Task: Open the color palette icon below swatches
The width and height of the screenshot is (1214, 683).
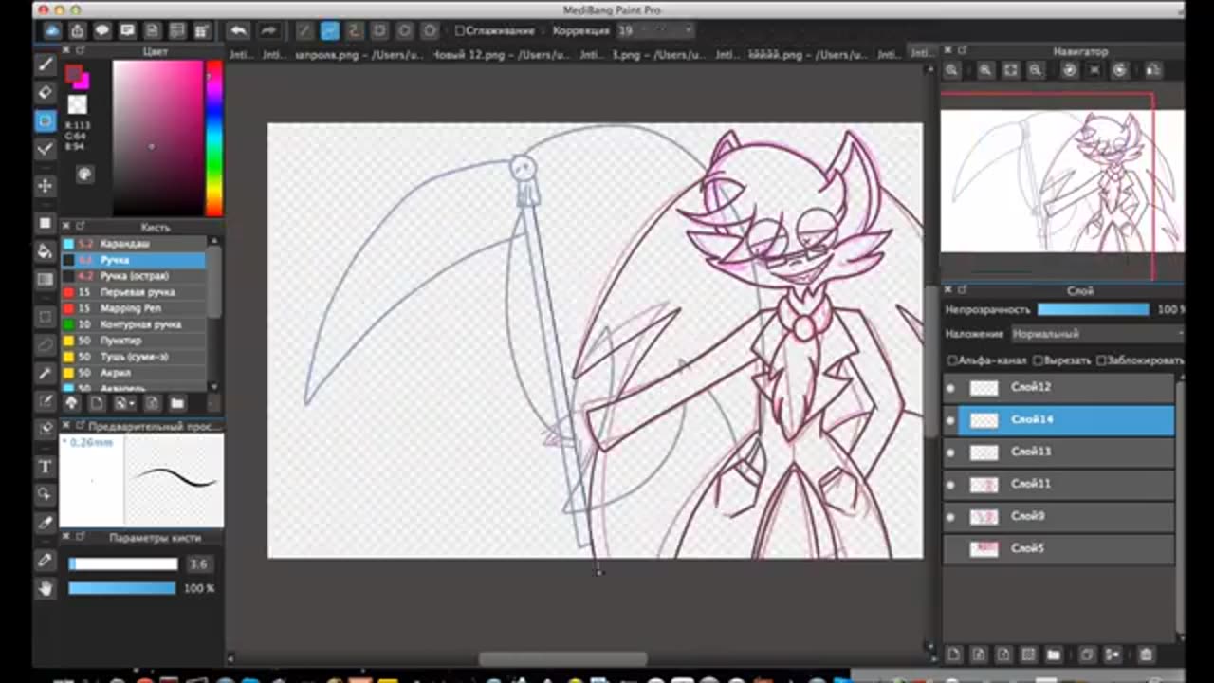Action: click(x=84, y=175)
